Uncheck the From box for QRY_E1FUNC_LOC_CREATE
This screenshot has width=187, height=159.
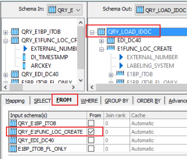click(x=91, y=132)
